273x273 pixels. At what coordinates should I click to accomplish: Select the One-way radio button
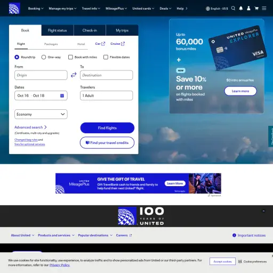44,57
